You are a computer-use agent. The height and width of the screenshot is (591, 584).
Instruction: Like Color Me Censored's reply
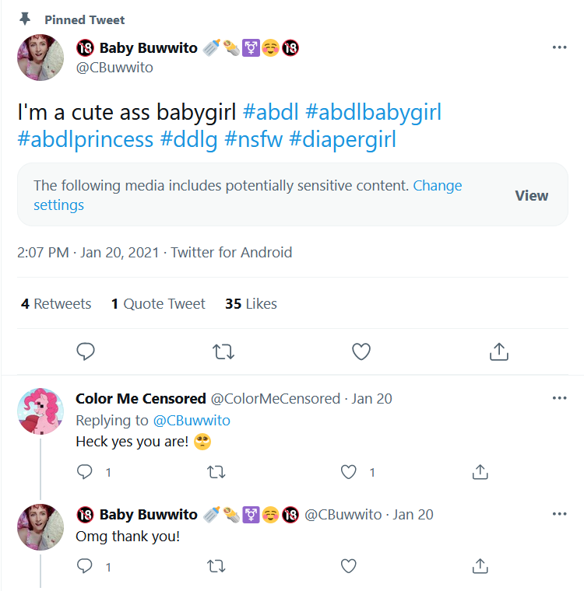click(x=348, y=472)
